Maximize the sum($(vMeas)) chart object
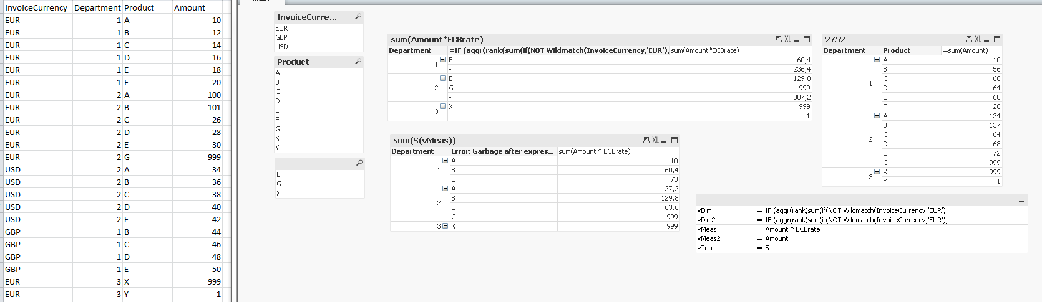Screen dimensions: 1042x302 click(x=674, y=140)
